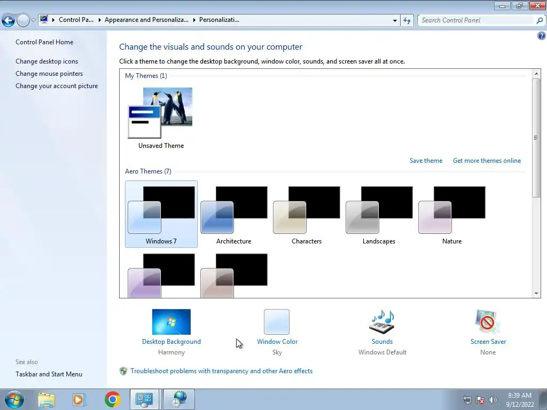Click the Show desktop strip at taskbar end
547x410 pixels.
[x=543, y=400]
